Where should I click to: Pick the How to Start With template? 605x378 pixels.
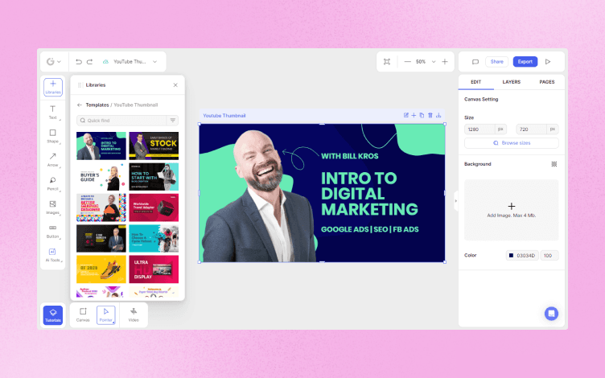[154, 177]
